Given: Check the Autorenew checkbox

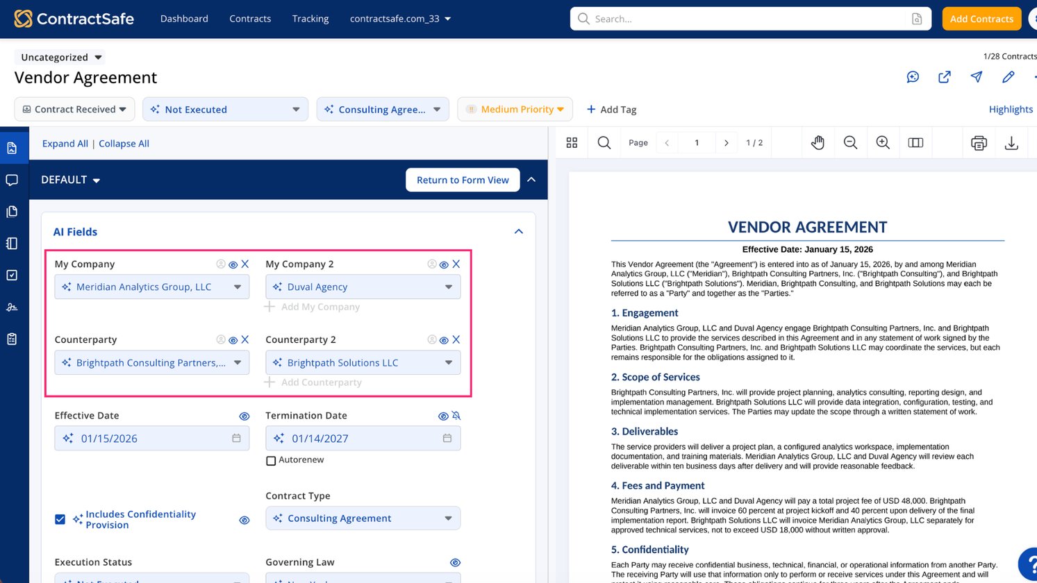Looking at the screenshot, I should 271,461.
